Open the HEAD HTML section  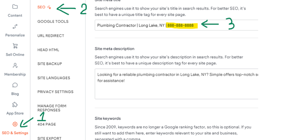pyautogui.click(x=48, y=50)
